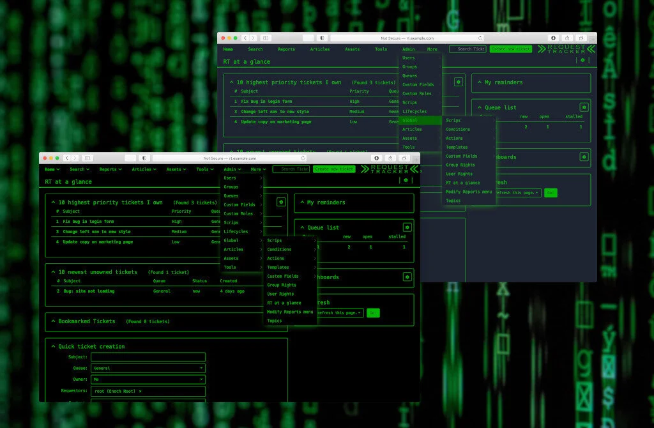This screenshot has width=654, height=428.
Task: Open the Owner dropdown showing Me
Action: tap(148, 379)
